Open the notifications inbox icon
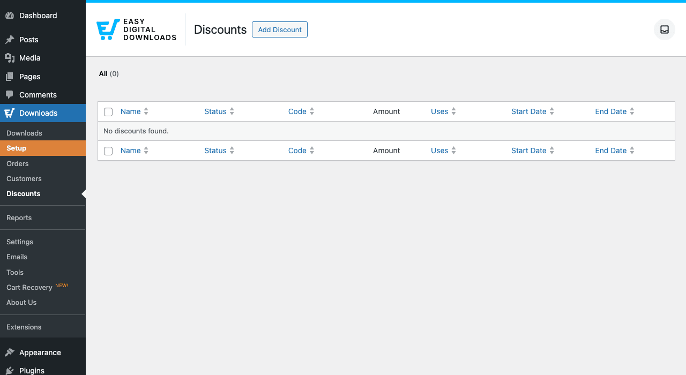The width and height of the screenshot is (686, 375). pos(665,29)
